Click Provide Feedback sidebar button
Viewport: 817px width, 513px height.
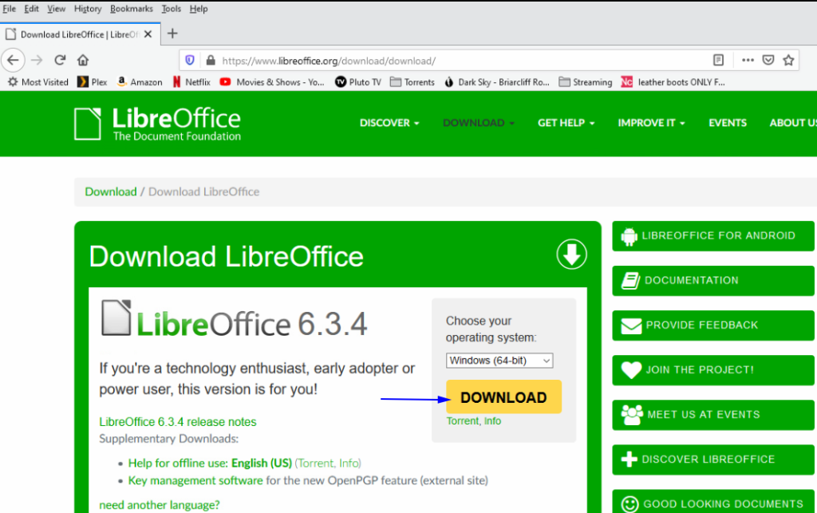pyautogui.click(x=713, y=326)
